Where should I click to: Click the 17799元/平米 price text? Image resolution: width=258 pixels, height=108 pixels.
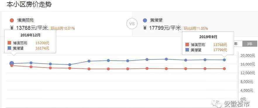pos(165,28)
